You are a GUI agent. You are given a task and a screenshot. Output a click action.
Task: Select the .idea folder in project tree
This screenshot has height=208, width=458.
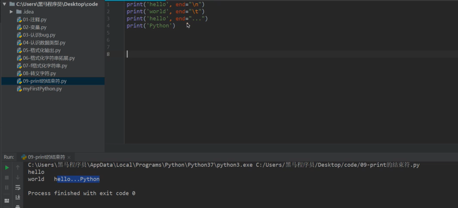click(x=28, y=12)
